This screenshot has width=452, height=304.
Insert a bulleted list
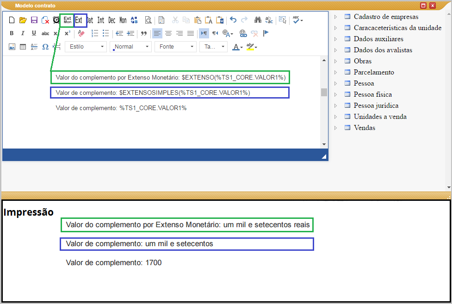[106, 33]
